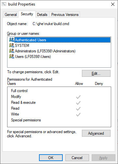The image size is (118, 164).
Task: Click the Read & execute allow checkmark
Action: pyautogui.click(x=78, y=103)
